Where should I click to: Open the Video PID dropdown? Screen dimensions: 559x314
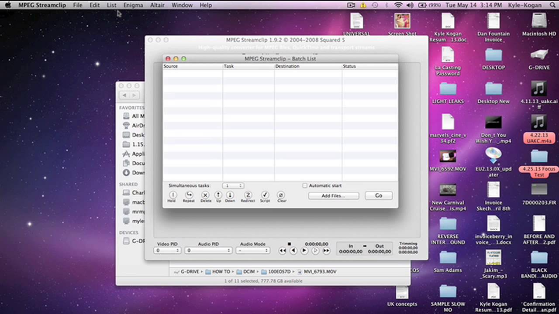[x=167, y=251]
